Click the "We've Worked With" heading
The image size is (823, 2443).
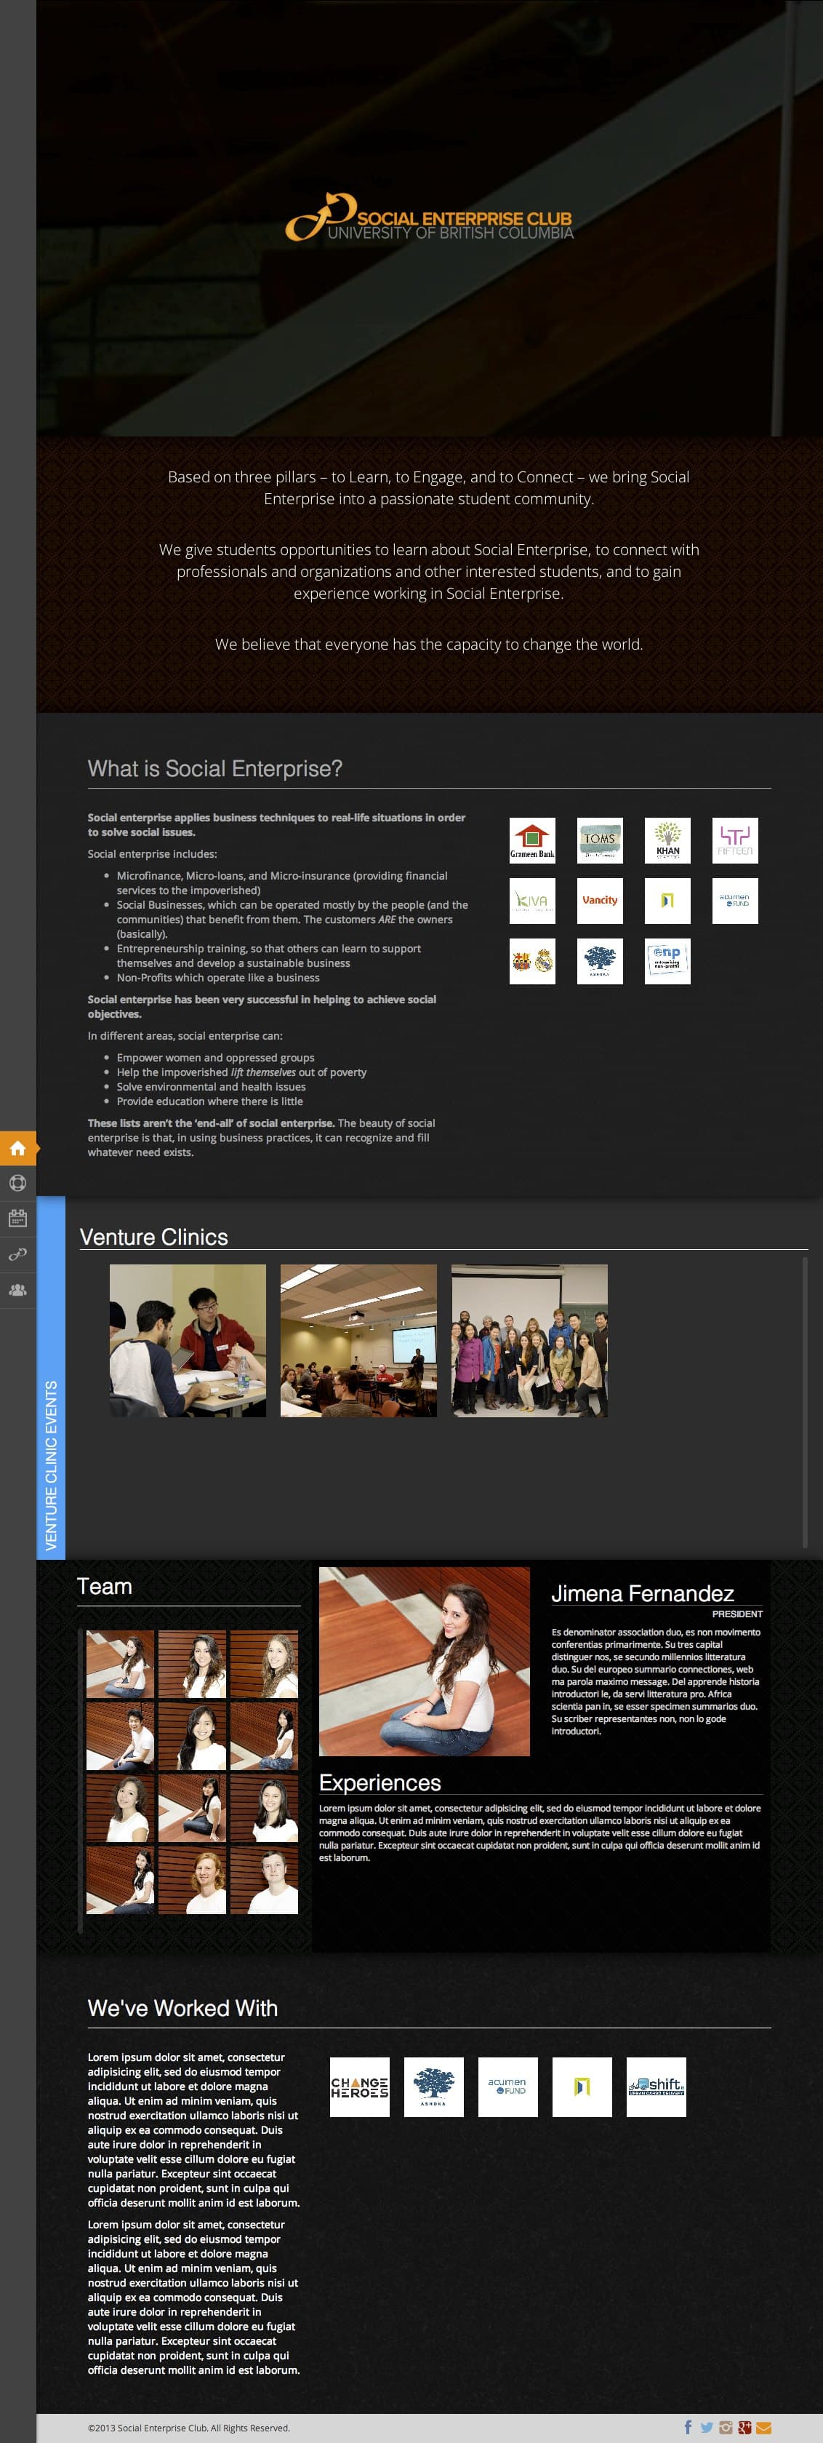[183, 2008]
